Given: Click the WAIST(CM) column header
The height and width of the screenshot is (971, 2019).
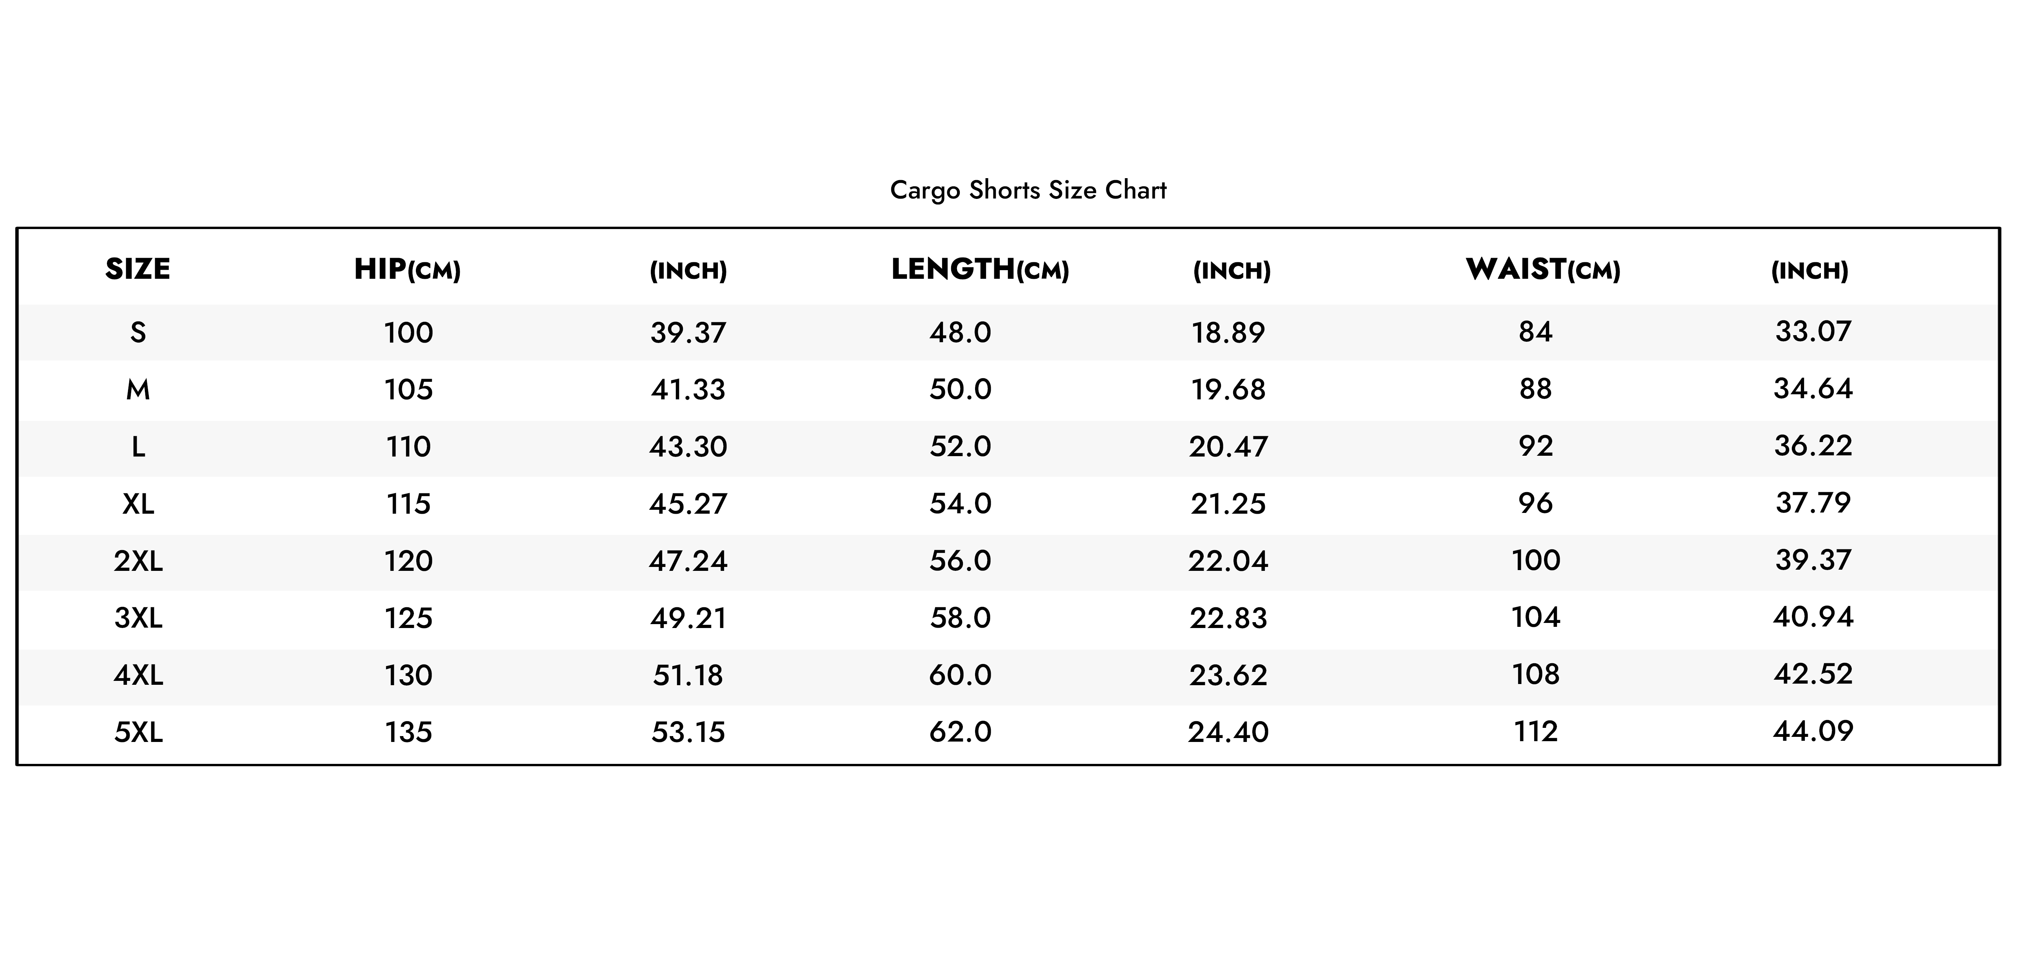Looking at the screenshot, I should point(1543,270).
